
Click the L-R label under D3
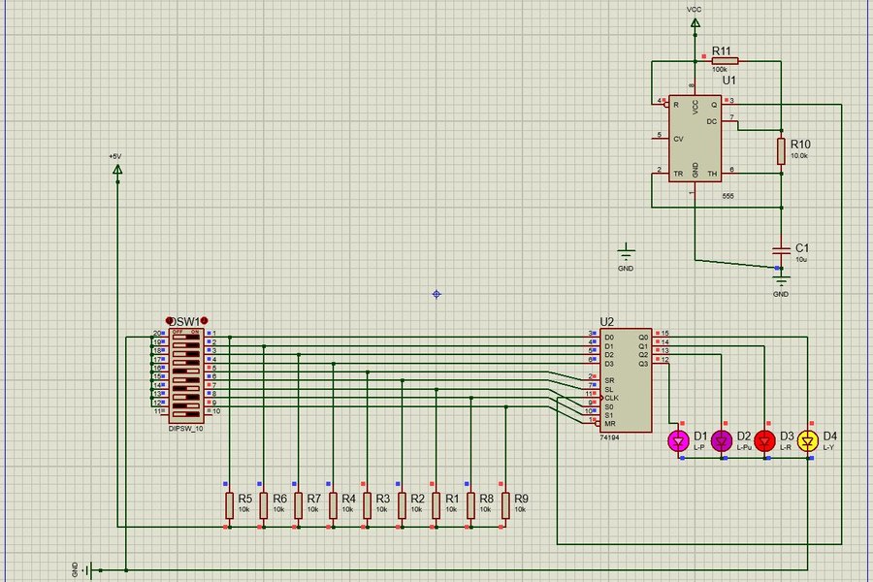pos(786,447)
